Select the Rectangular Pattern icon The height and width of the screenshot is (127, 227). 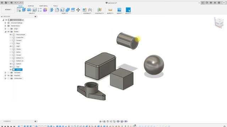pos(40,10)
